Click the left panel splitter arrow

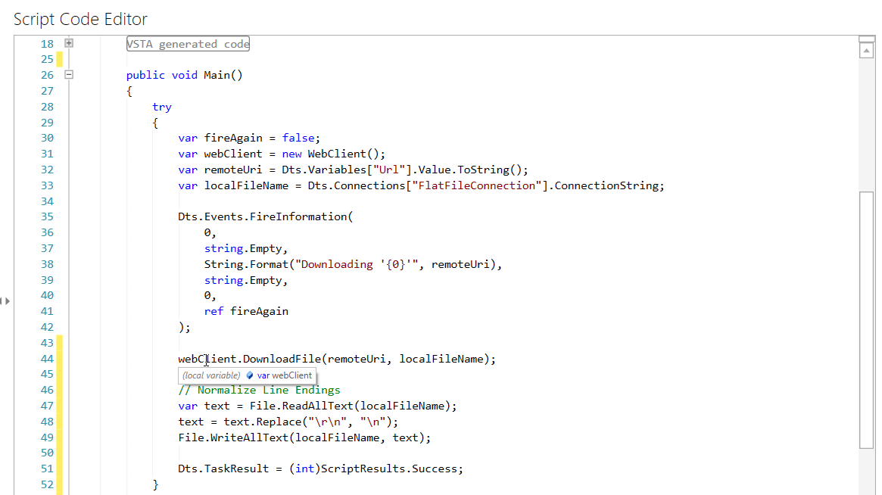coord(6,300)
